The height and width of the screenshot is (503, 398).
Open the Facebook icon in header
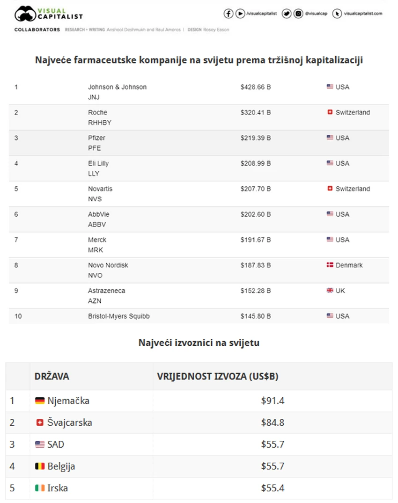coord(228,14)
